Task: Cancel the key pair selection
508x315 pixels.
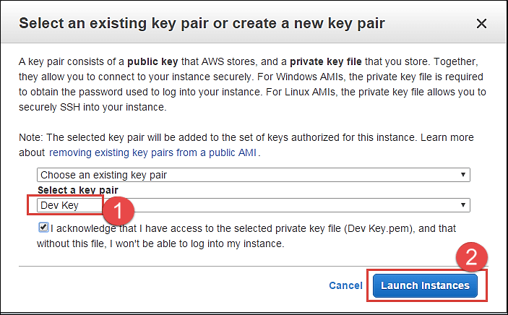Action: 345,286
